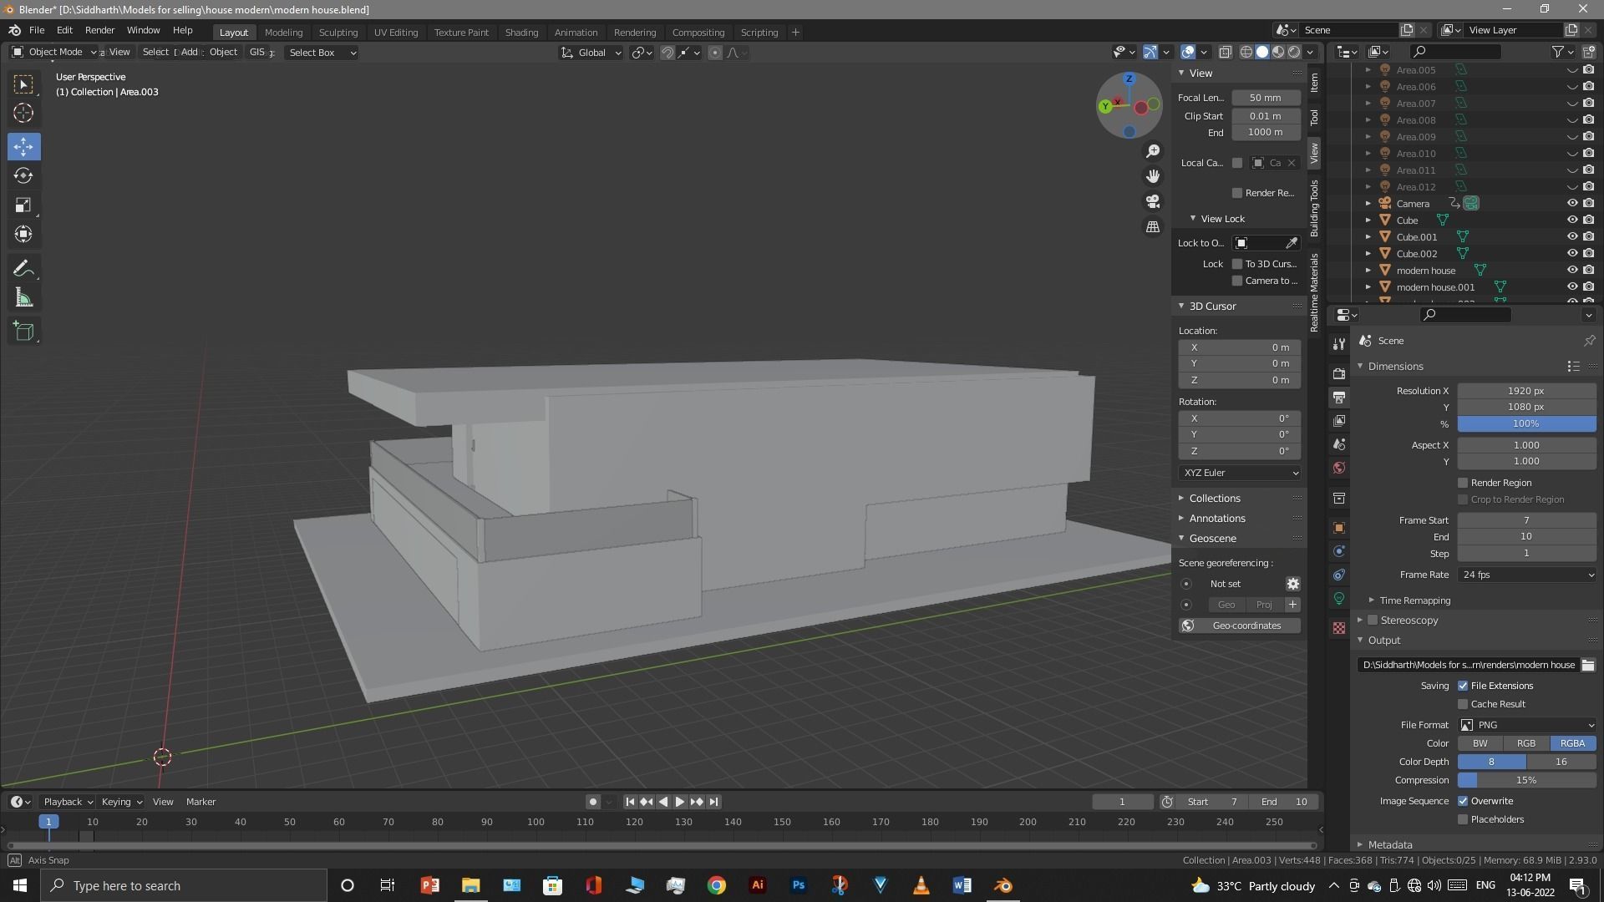Open the View Layer properties tab icon

click(x=1339, y=421)
